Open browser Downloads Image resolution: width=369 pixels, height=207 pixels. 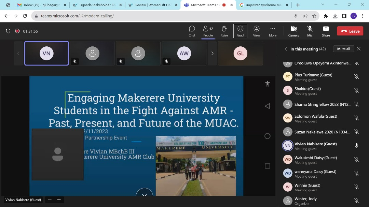click(335, 16)
